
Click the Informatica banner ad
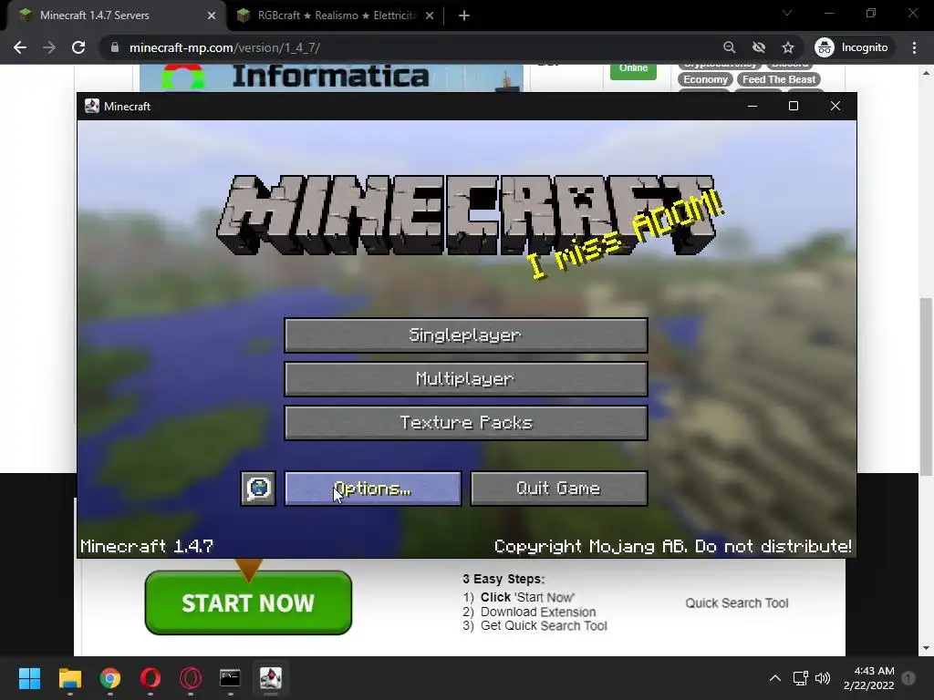[331, 78]
